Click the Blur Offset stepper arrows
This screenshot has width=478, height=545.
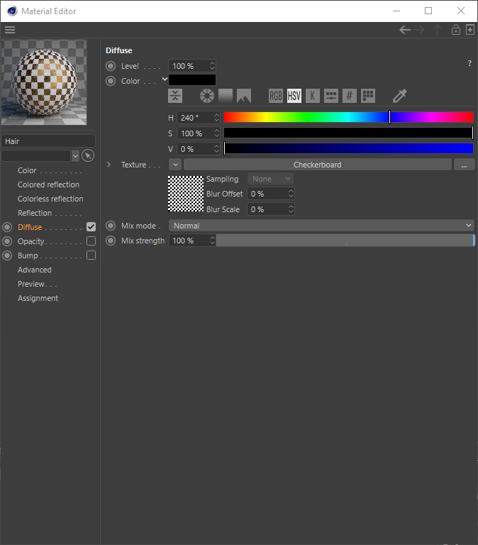click(x=291, y=194)
